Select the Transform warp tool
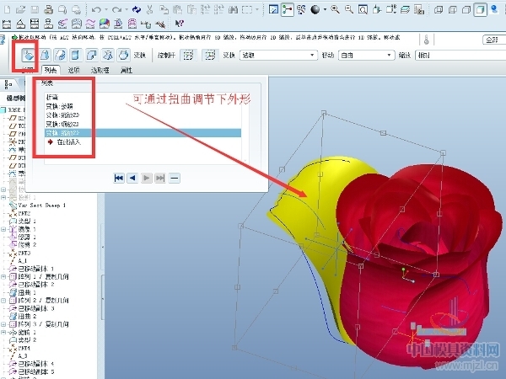This screenshot has height=379, width=506. (x=28, y=55)
